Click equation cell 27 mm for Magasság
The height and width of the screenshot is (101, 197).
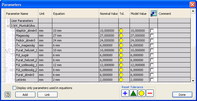(76, 35)
